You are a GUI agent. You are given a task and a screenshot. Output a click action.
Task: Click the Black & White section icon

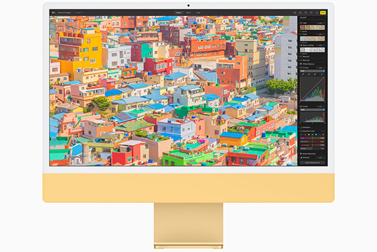coord(303,46)
